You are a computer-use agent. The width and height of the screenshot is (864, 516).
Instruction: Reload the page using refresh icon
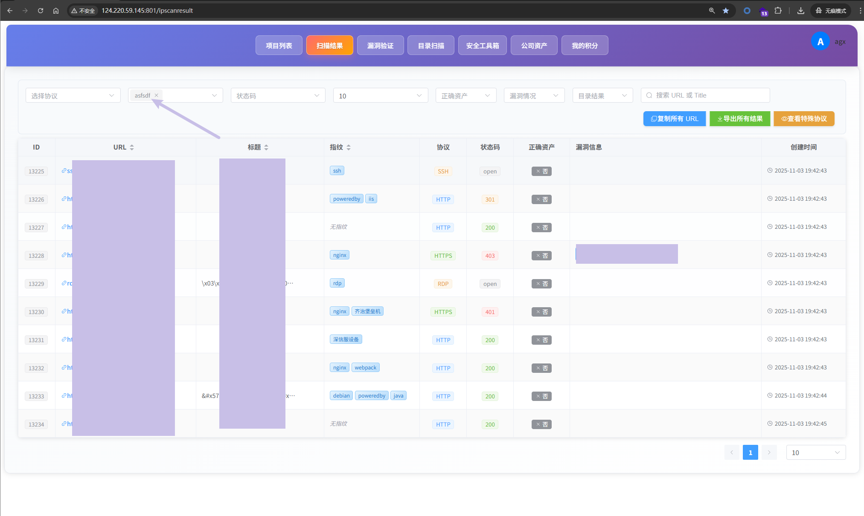point(41,11)
